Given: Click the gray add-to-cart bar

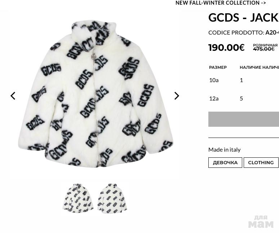Looking at the screenshot, I should [244, 119].
